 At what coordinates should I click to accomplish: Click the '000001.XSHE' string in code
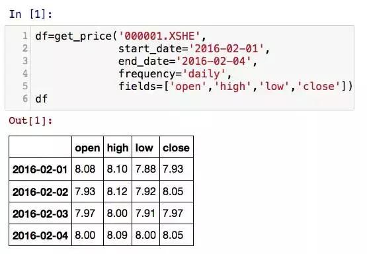[x=159, y=36]
